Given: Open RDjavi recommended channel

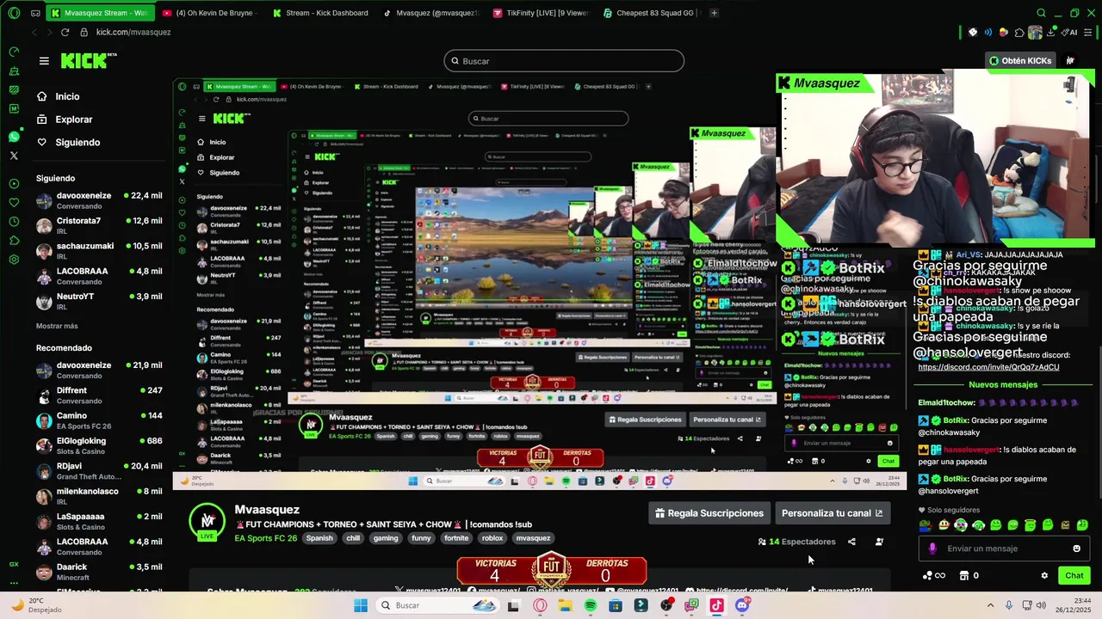Looking at the screenshot, I should 99,470.
